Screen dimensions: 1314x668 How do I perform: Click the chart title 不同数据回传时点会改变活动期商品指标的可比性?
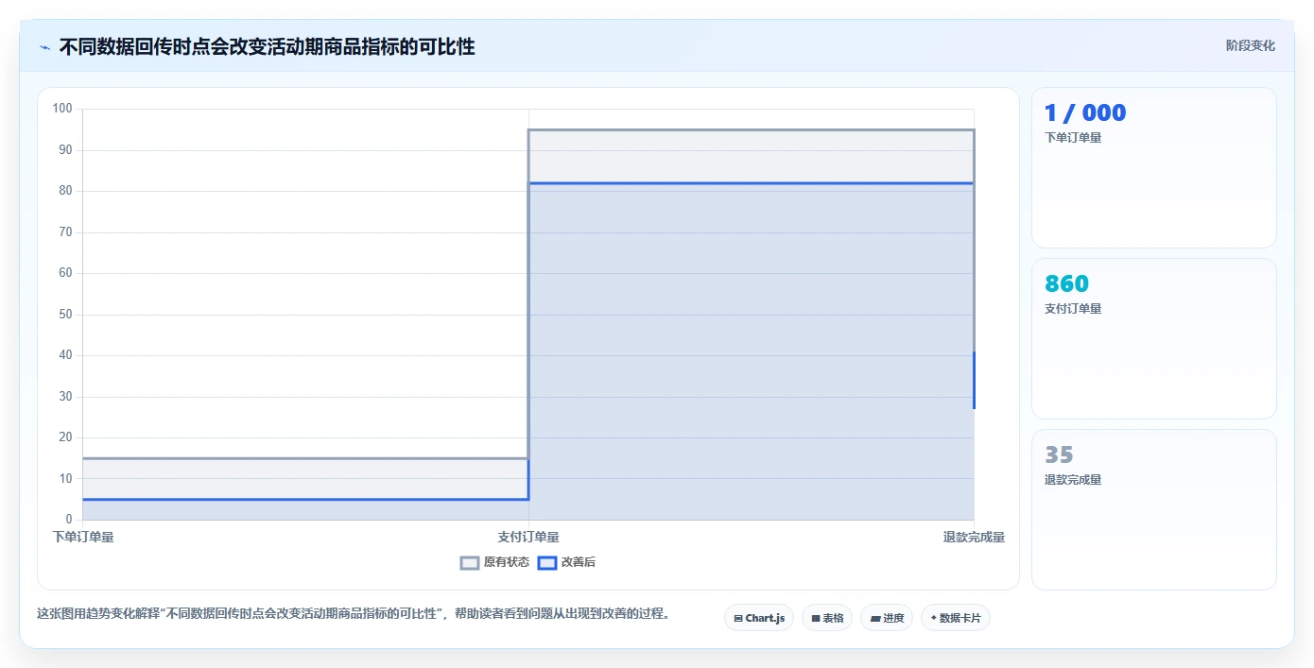267,46
